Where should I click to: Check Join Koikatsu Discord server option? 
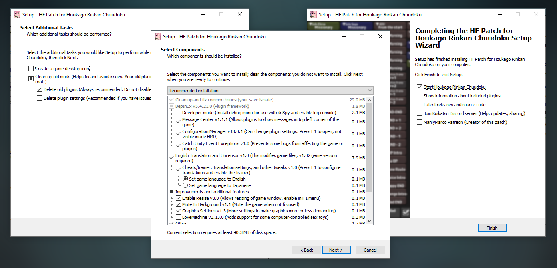pos(419,113)
